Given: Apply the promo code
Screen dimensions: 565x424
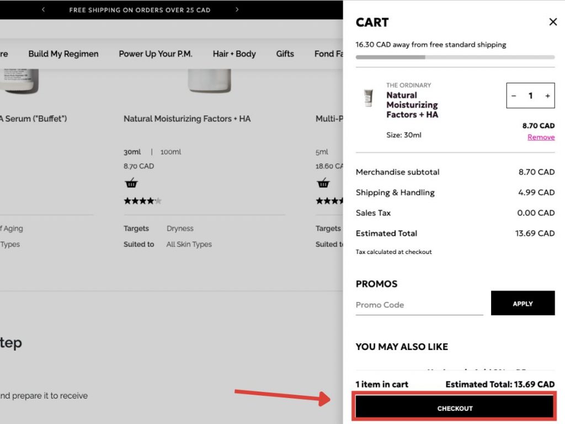Looking at the screenshot, I should click(x=523, y=303).
